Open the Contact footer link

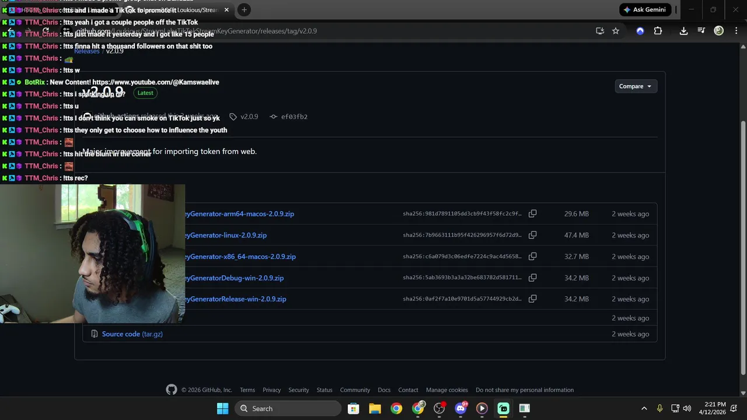pyautogui.click(x=408, y=390)
